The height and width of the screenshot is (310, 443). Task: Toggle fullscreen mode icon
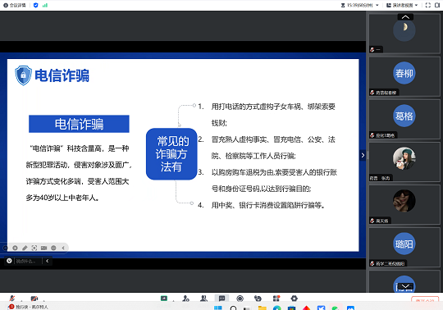pos(428,5)
